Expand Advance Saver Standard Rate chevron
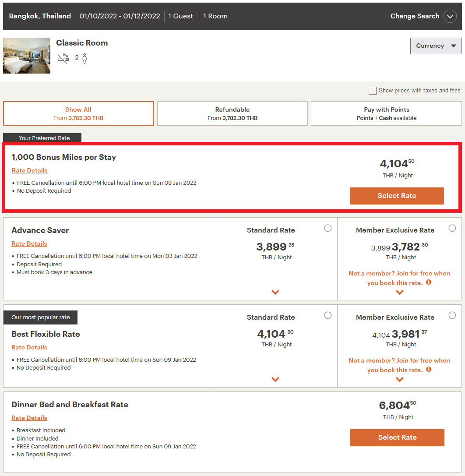The image size is (465, 476). (x=275, y=292)
